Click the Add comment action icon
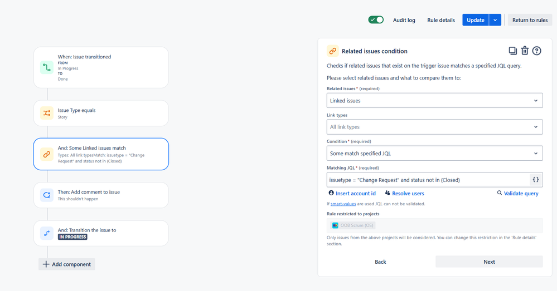The width and height of the screenshot is (557, 291). coord(46,195)
